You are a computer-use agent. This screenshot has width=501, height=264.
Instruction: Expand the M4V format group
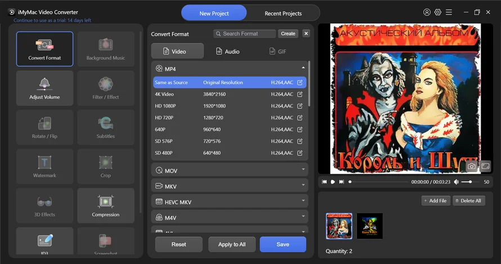click(303, 216)
